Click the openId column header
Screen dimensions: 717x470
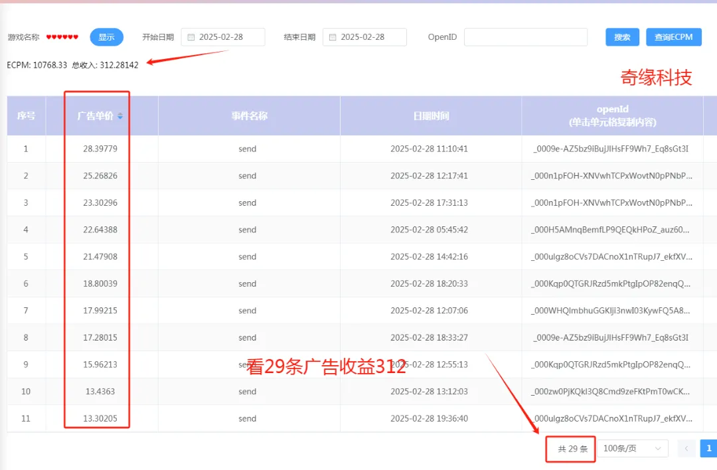point(612,116)
